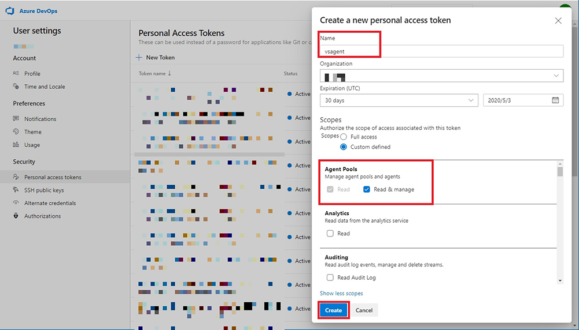Click the disabled Agent Pools Read checkbox

click(x=330, y=189)
